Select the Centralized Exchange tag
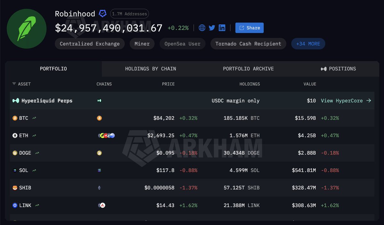 pyautogui.click(x=90, y=44)
